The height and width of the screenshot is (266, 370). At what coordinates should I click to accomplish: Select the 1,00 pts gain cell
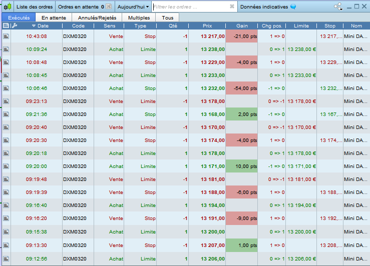242,245
